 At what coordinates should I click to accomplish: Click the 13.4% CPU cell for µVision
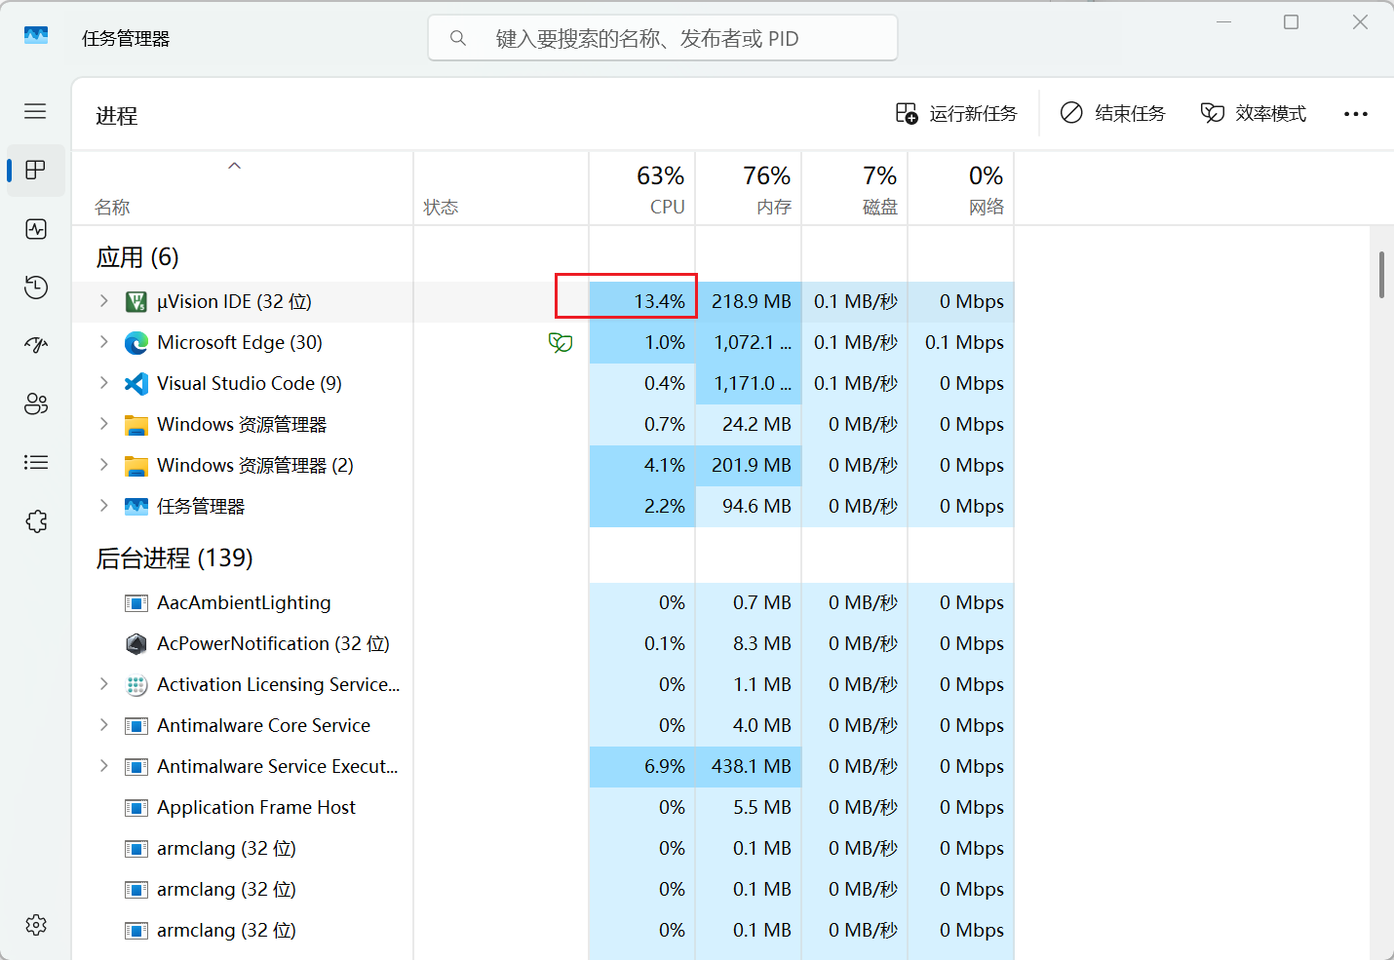[x=642, y=302]
